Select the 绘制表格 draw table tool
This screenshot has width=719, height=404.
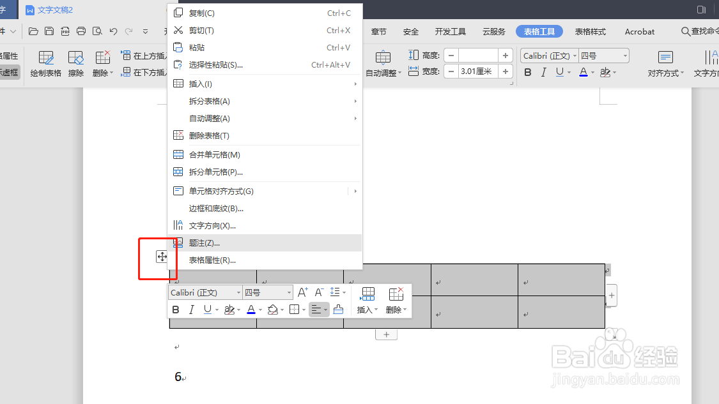(x=45, y=62)
